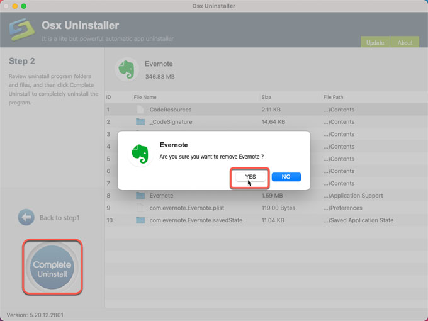This screenshot has width=428, height=321.
Task: Click the row 9 ID number
Action: tap(108, 208)
